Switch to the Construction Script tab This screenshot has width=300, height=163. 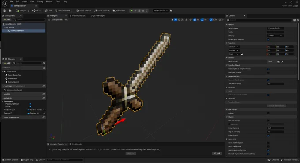(78, 16)
